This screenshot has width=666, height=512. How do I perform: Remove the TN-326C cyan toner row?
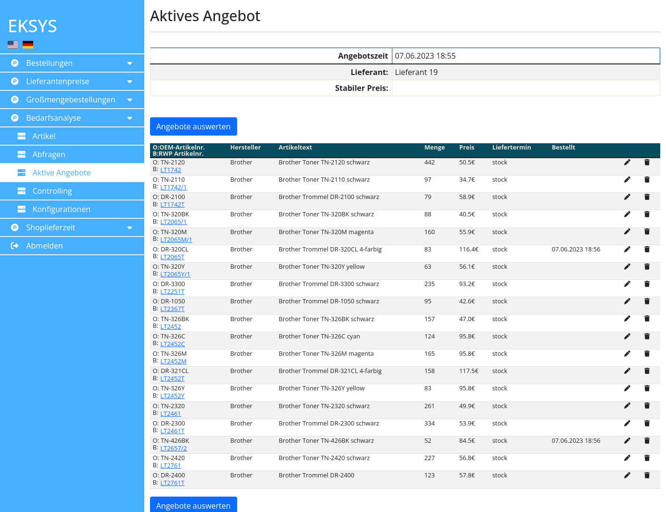coord(647,337)
